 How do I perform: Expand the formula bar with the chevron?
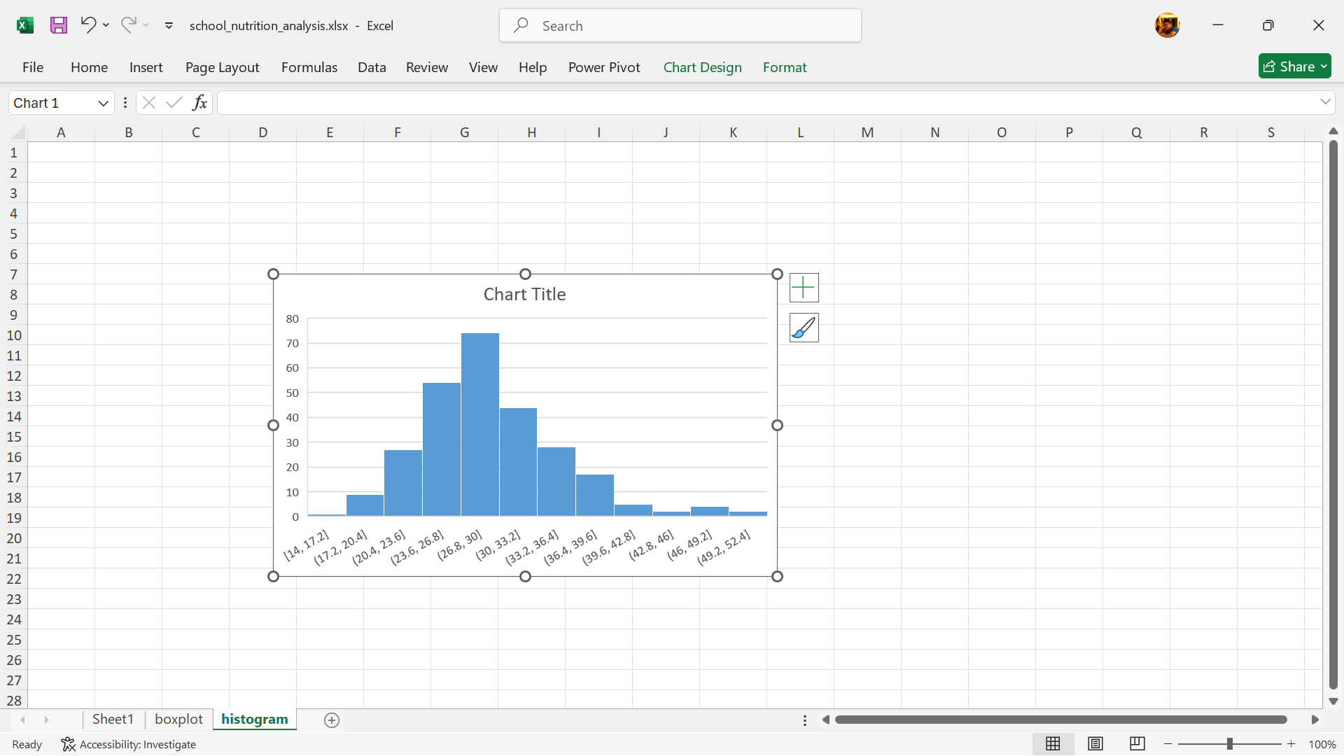(1325, 102)
